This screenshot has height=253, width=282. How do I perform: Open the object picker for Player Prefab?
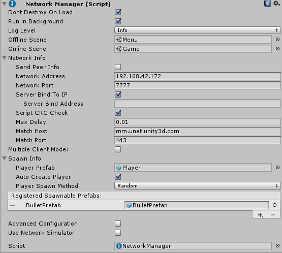tap(277, 168)
